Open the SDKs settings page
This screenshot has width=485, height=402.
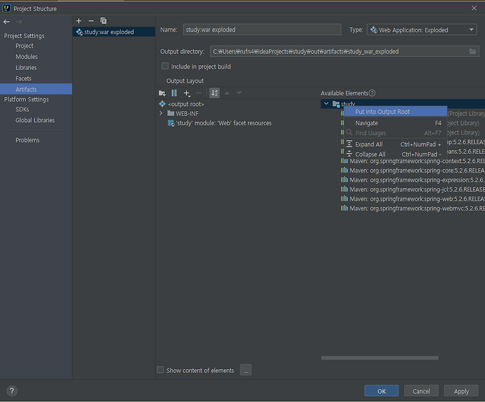(x=22, y=109)
